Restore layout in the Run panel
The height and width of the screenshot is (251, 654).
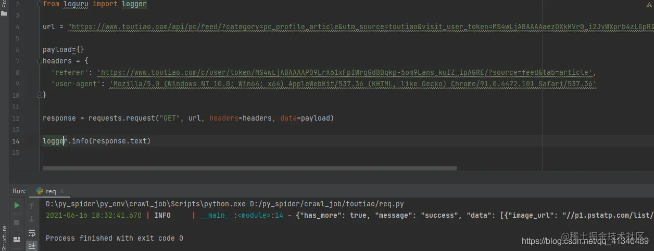[x=17, y=240]
